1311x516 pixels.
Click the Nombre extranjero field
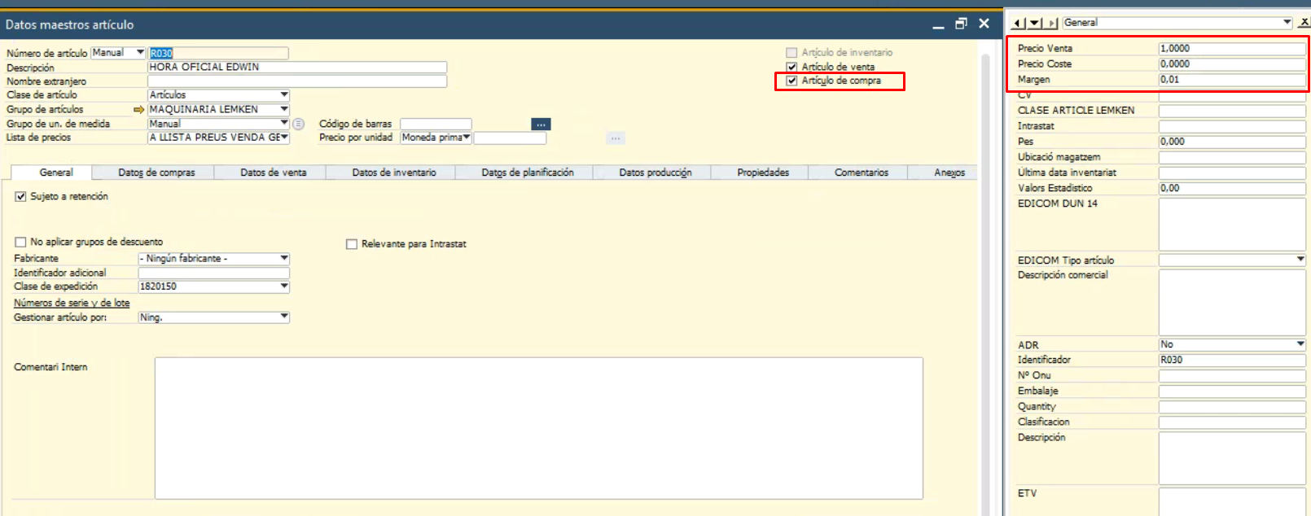297,81
